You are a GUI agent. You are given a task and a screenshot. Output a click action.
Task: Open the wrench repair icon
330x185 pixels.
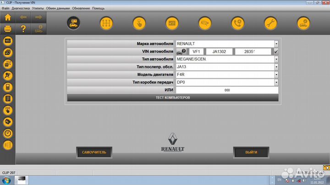[x=270, y=23]
